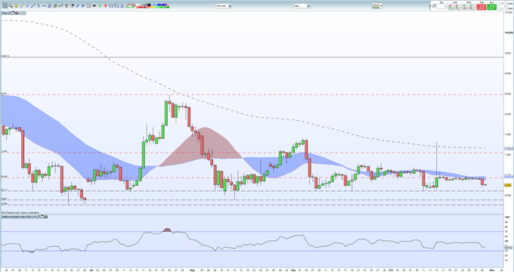Toggle the first Limit order button

click(x=451, y=7)
